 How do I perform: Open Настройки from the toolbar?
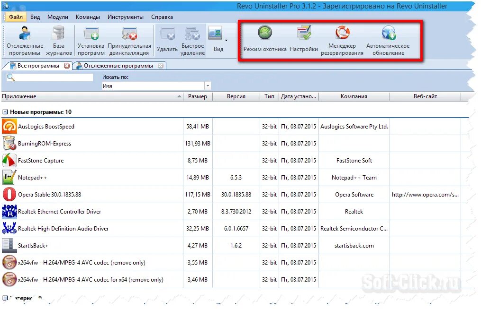304,40
